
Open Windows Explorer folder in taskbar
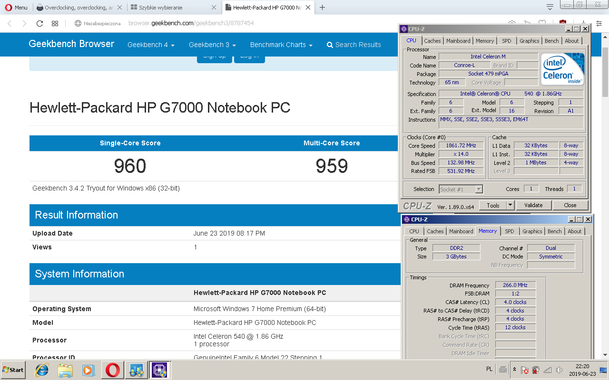[x=65, y=370]
